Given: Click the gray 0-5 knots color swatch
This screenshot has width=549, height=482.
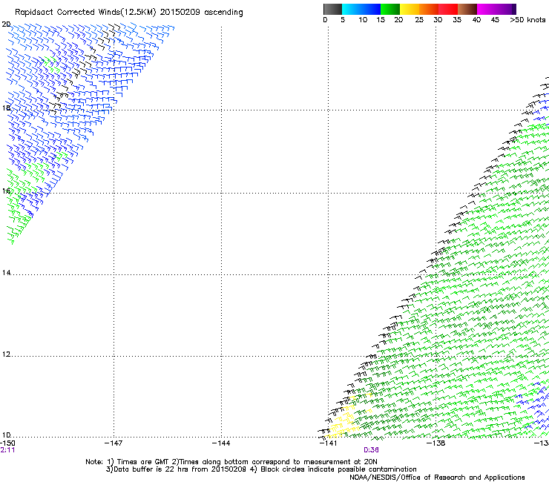Looking at the screenshot, I should (332, 9).
